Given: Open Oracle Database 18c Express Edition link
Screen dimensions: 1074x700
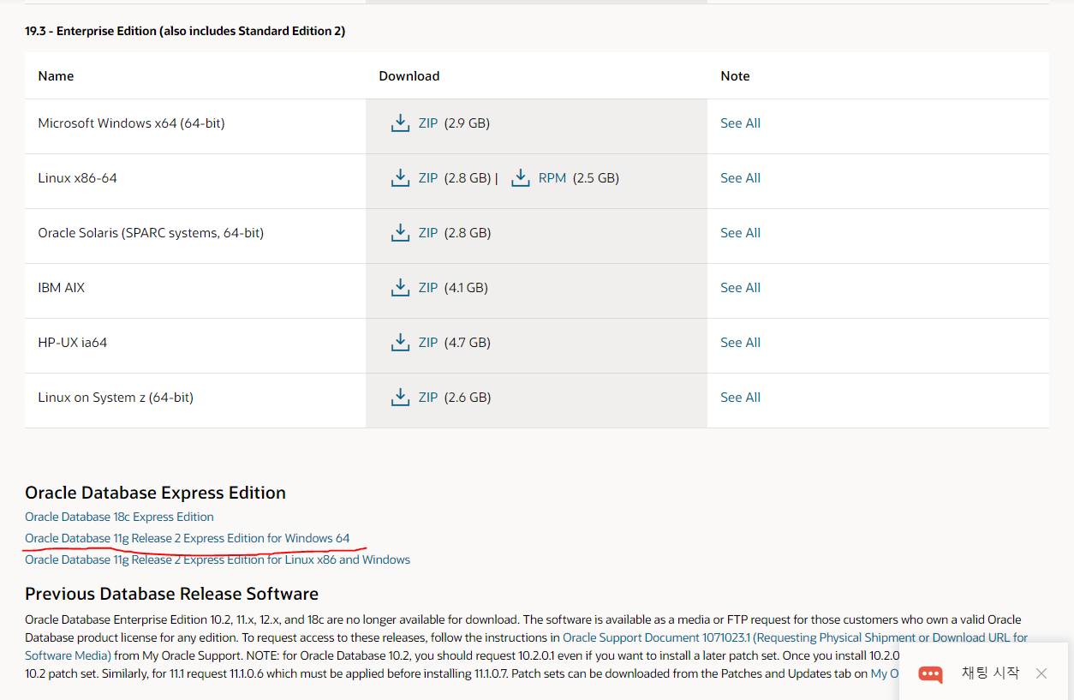Looking at the screenshot, I should (119, 517).
